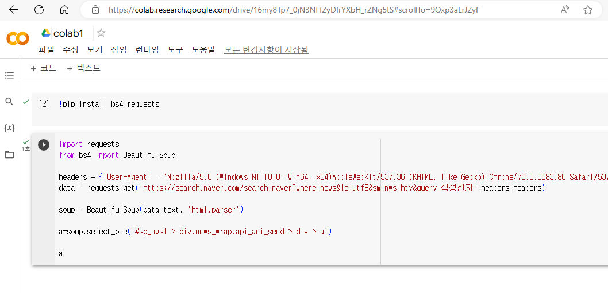Open the table of contents sidebar icon
The height and width of the screenshot is (293, 608).
click(x=9, y=75)
